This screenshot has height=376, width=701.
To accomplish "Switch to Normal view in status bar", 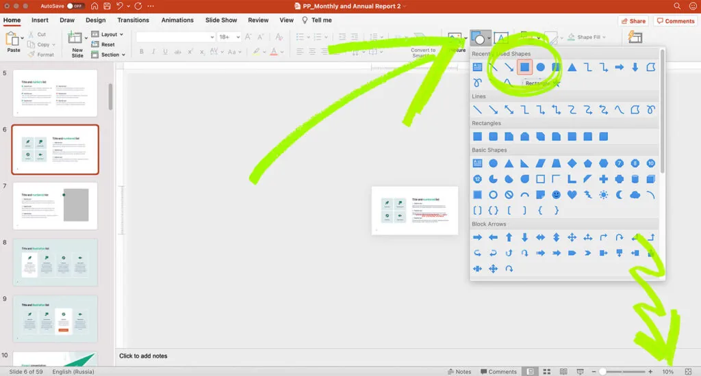I will (531, 371).
